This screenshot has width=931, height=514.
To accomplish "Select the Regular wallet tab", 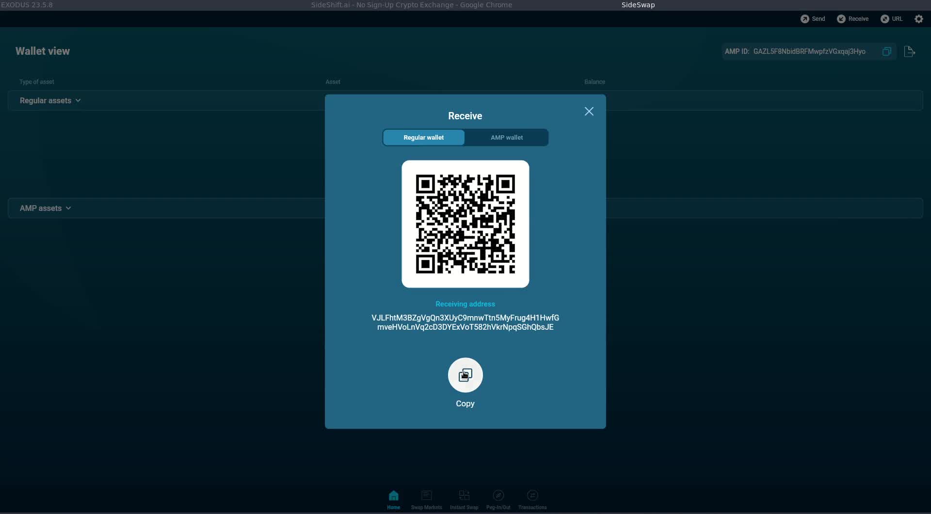I will [423, 138].
